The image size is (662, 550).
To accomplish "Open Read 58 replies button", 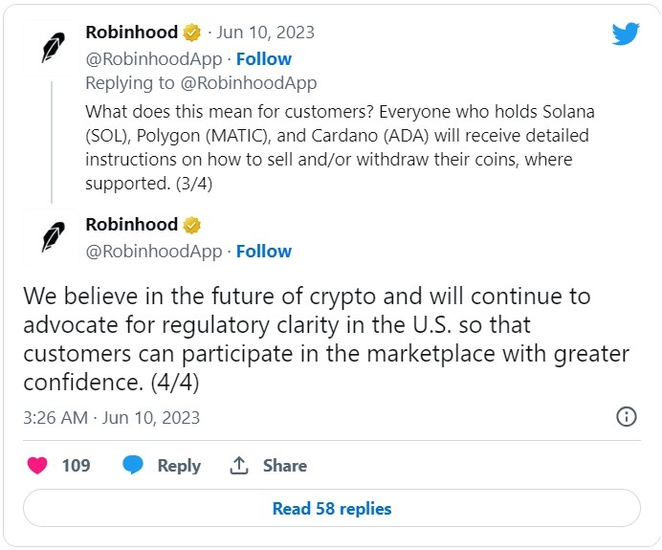I will 332,508.
